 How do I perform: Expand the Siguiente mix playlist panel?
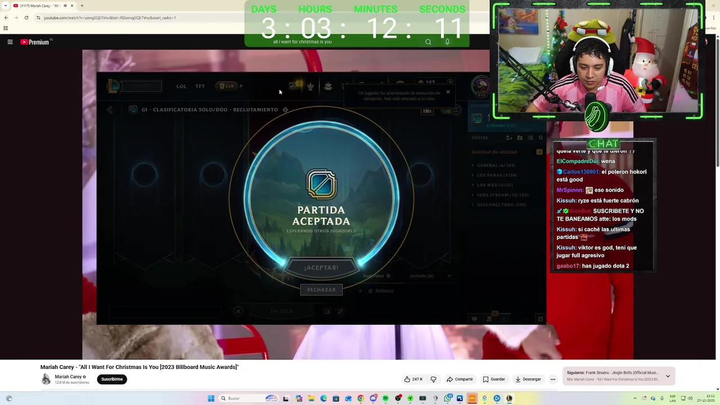668,376
